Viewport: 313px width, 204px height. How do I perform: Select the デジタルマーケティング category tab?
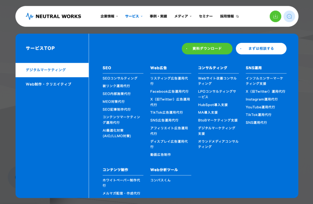[52, 70]
